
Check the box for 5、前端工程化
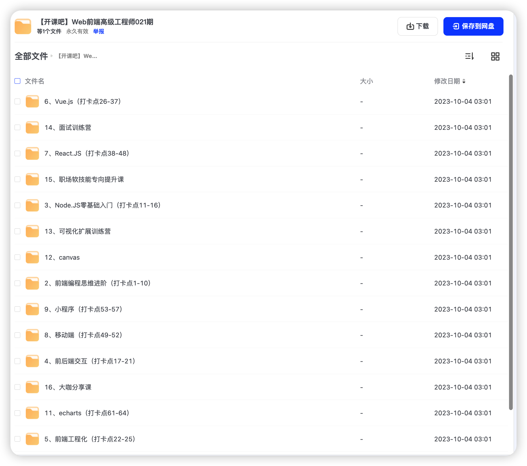[x=17, y=439]
